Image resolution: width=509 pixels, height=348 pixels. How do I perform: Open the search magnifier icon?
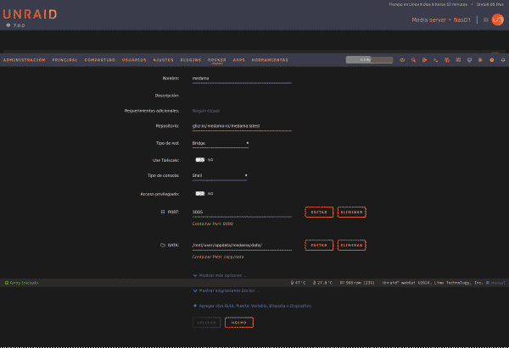click(x=413, y=60)
